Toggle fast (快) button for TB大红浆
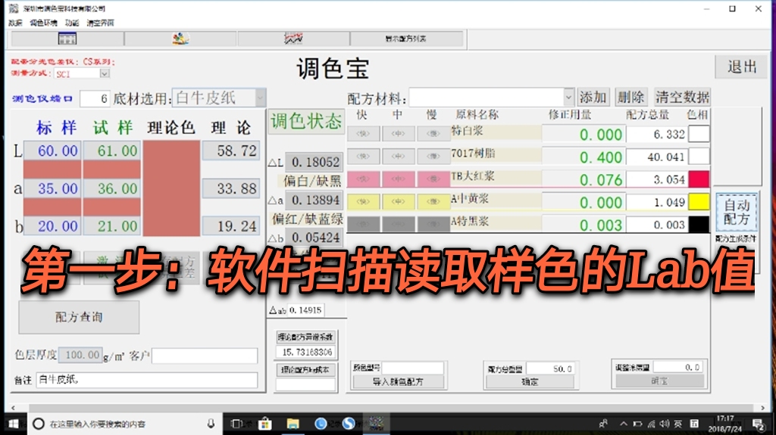The width and height of the screenshot is (776, 435). 362,179
